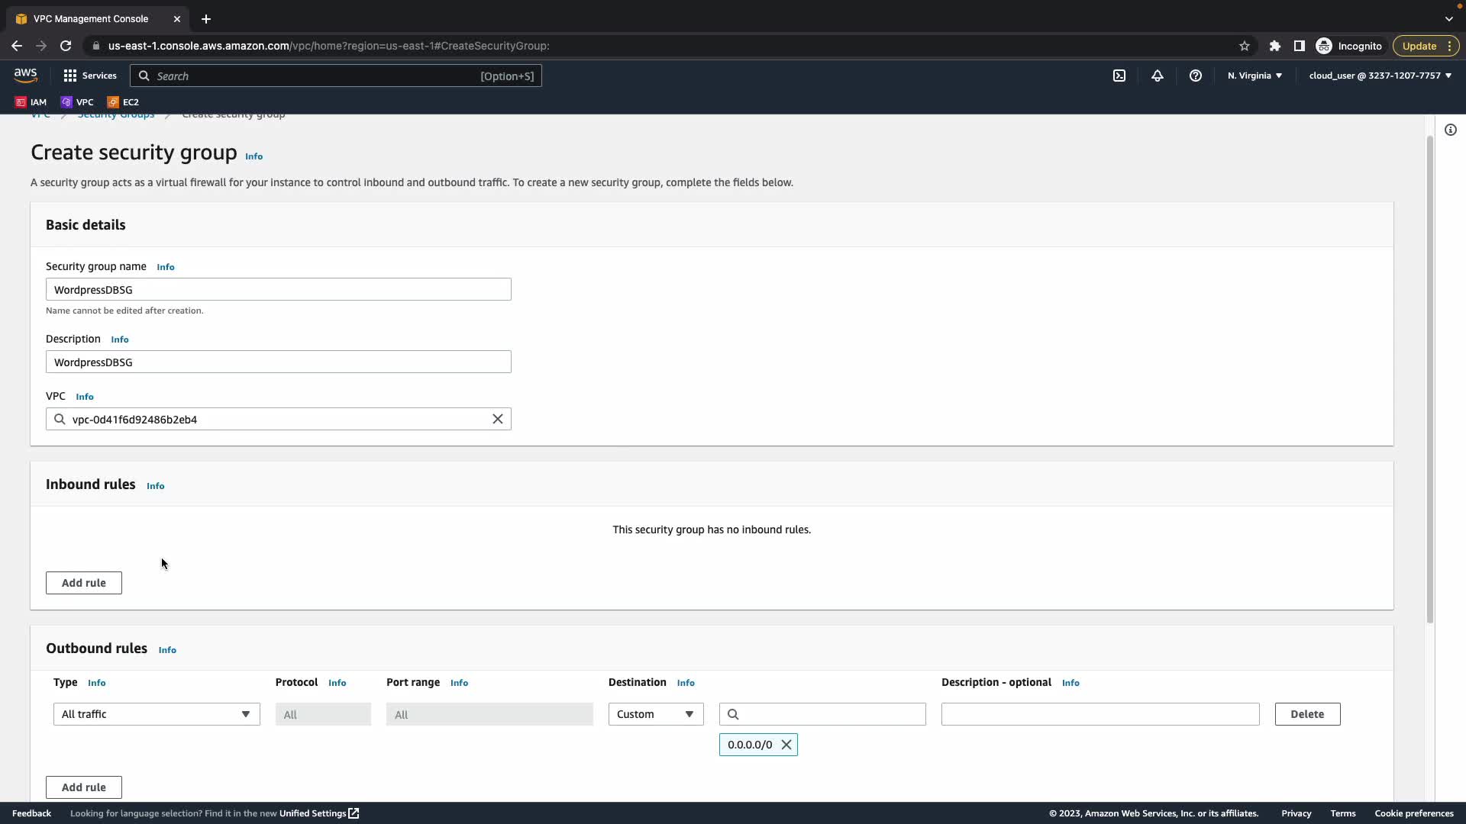
Task: Open the notifications bell icon
Action: coord(1158,76)
